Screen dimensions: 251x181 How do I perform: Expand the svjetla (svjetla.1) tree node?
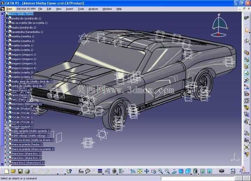[x=6, y=45]
